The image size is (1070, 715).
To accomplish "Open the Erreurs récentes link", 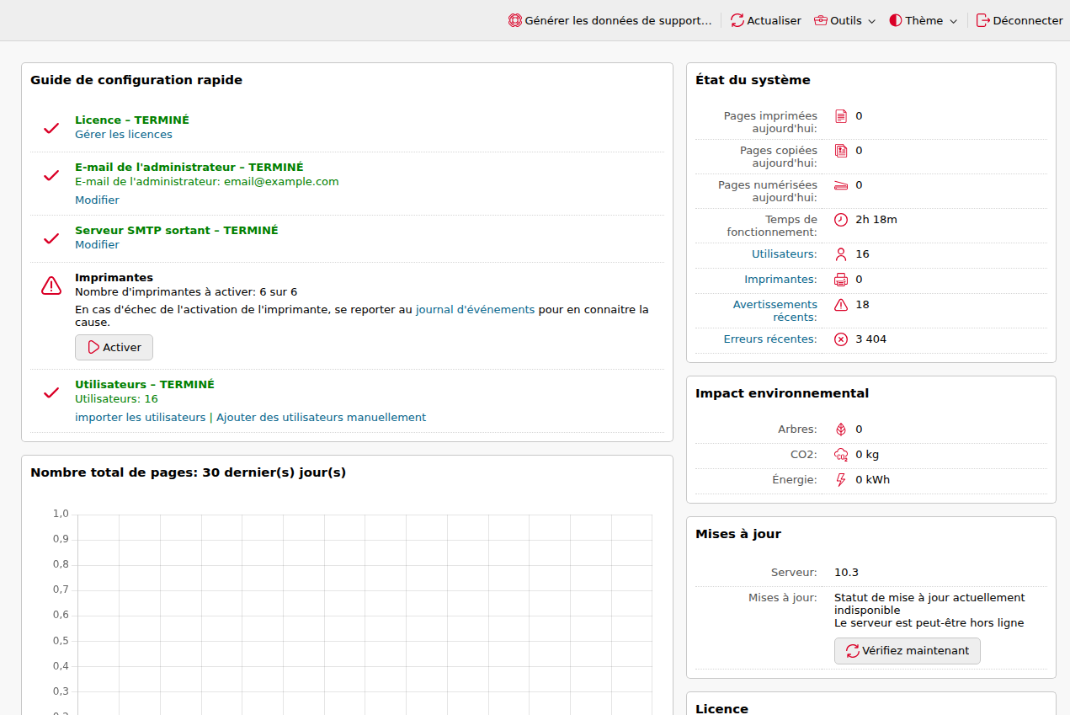I will (x=770, y=339).
